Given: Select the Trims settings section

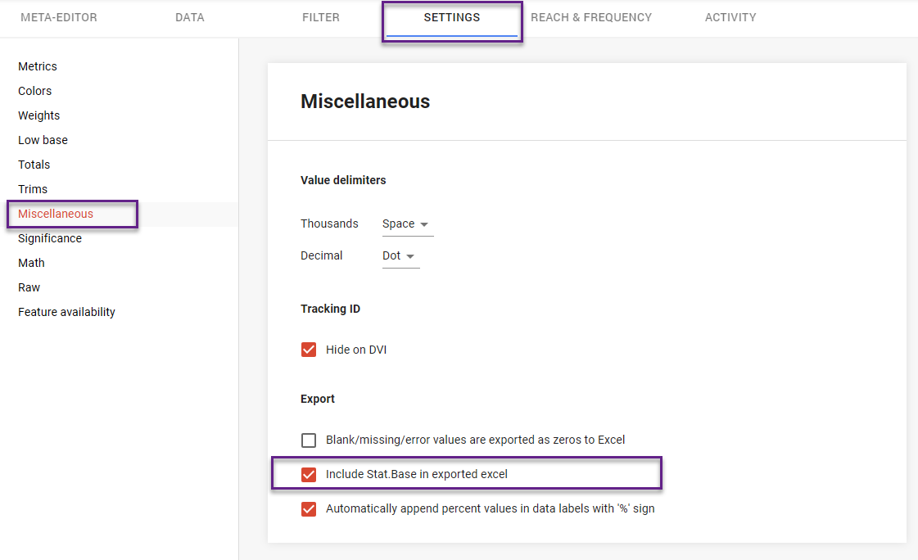Looking at the screenshot, I should point(33,189).
